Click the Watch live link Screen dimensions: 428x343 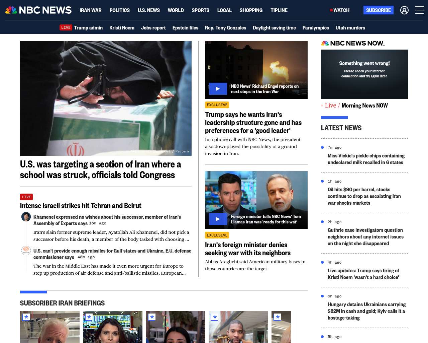pyautogui.click(x=340, y=10)
